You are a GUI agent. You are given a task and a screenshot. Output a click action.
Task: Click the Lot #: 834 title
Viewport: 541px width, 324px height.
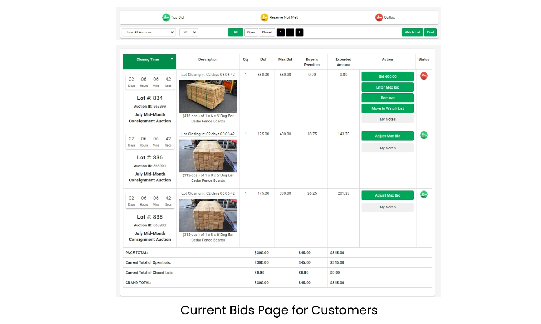pyautogui.click(x=150, y=98)
